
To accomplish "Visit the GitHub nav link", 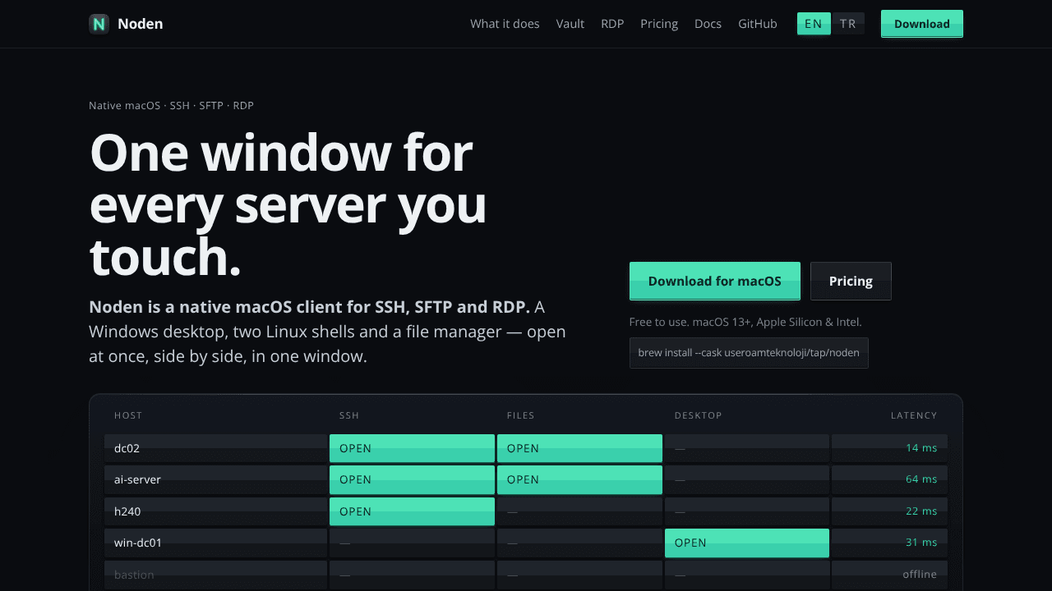I will click(758, 24).
